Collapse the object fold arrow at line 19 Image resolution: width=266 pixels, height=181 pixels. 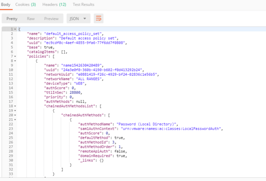[15, 110]
